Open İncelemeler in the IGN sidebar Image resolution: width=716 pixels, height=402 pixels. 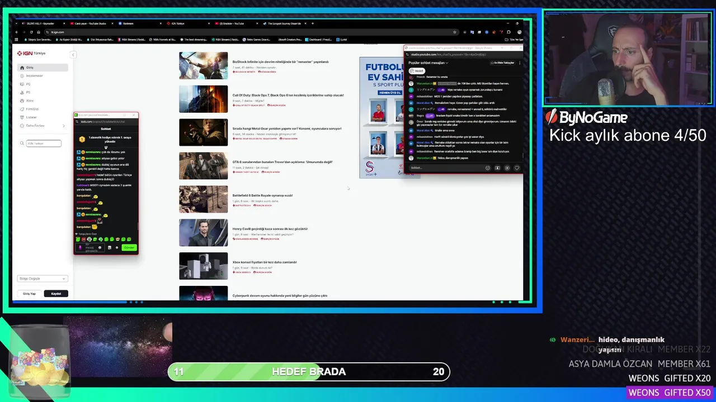pyautogui.click(x=43, y=76)
